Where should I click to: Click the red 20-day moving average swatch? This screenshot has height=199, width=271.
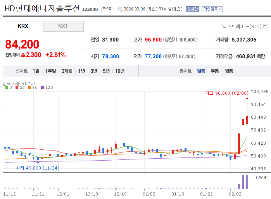pyautogui.click(x=17, y=88)
